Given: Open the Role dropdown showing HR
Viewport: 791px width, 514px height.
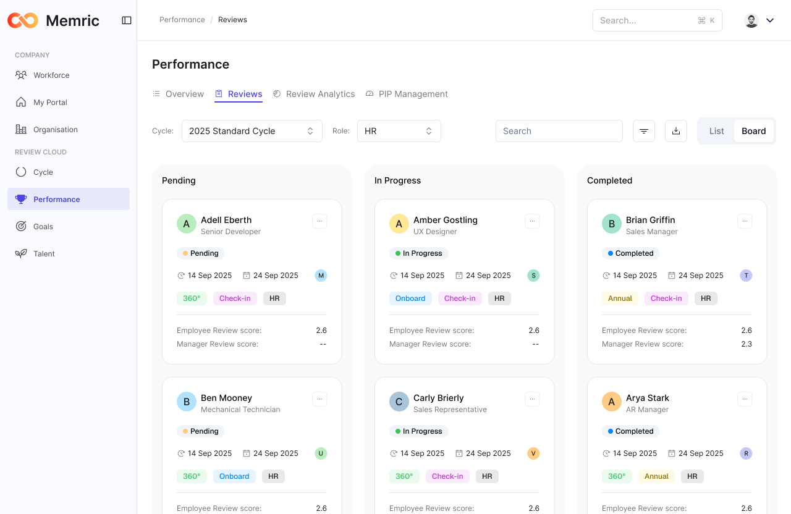Looking at the screenshot, I should 399,131.
